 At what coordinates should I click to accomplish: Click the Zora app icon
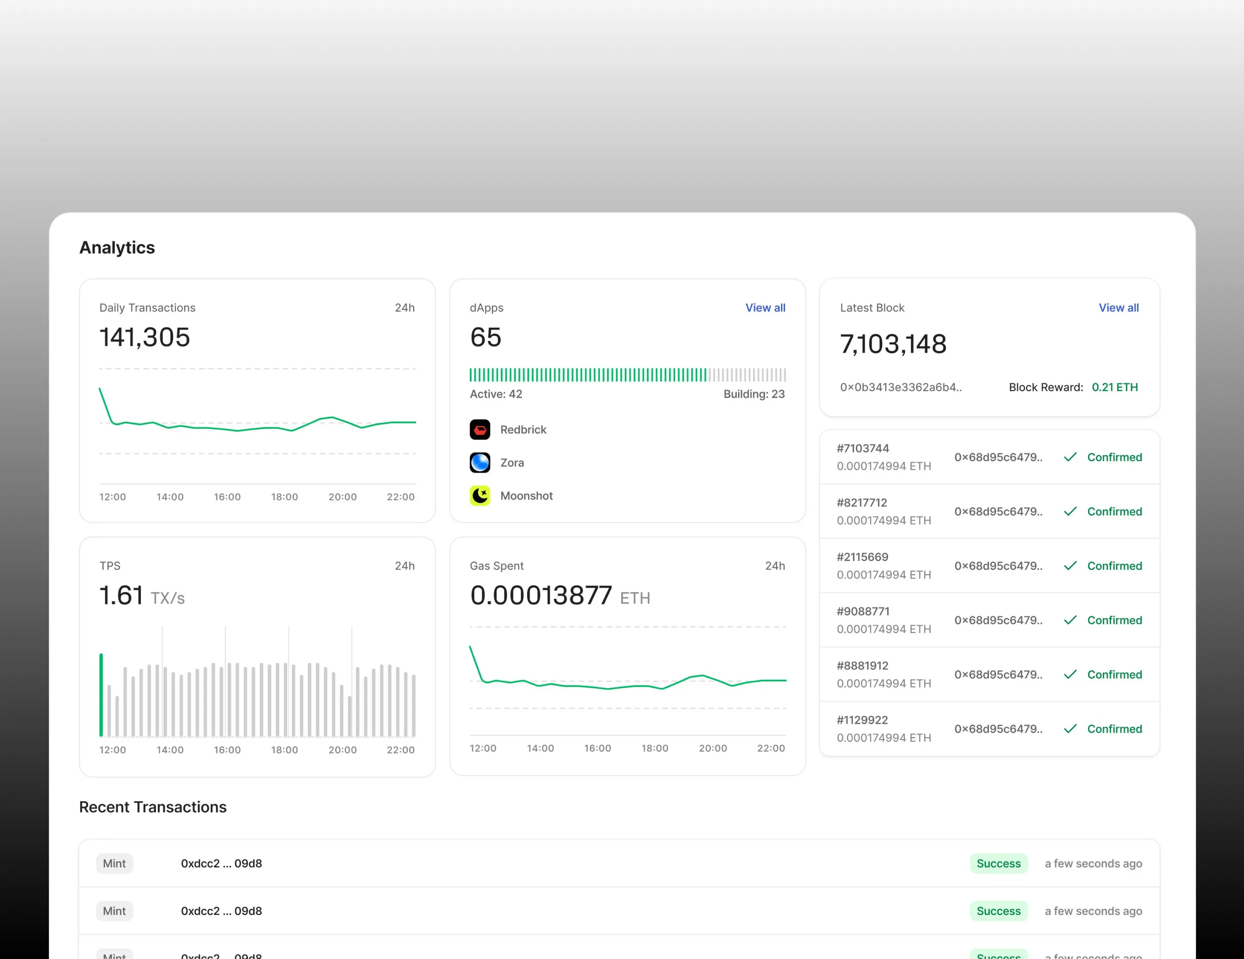tap(479, 463)
